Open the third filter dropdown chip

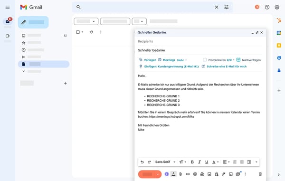139,21
